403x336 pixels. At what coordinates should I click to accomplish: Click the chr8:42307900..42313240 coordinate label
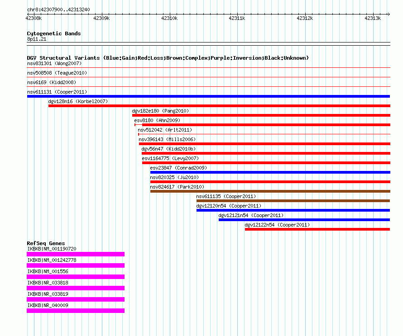tap(58, 9)
